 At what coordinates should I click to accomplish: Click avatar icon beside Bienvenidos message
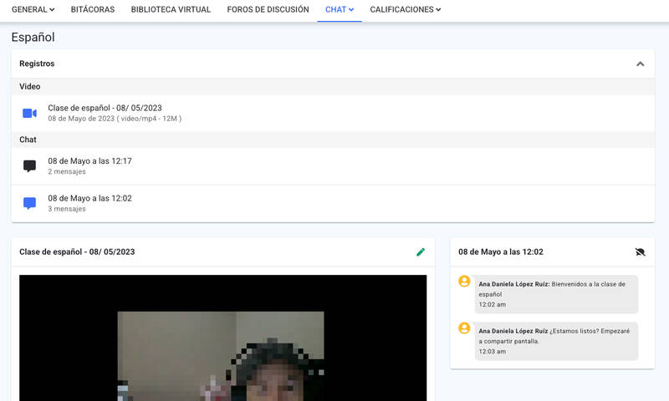(x=464, y=282)
